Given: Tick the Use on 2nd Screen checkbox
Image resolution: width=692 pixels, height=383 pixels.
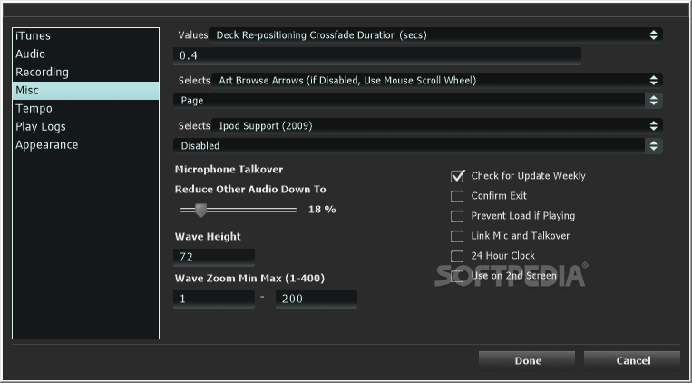Looking at the screenshot, I should 457,276.
